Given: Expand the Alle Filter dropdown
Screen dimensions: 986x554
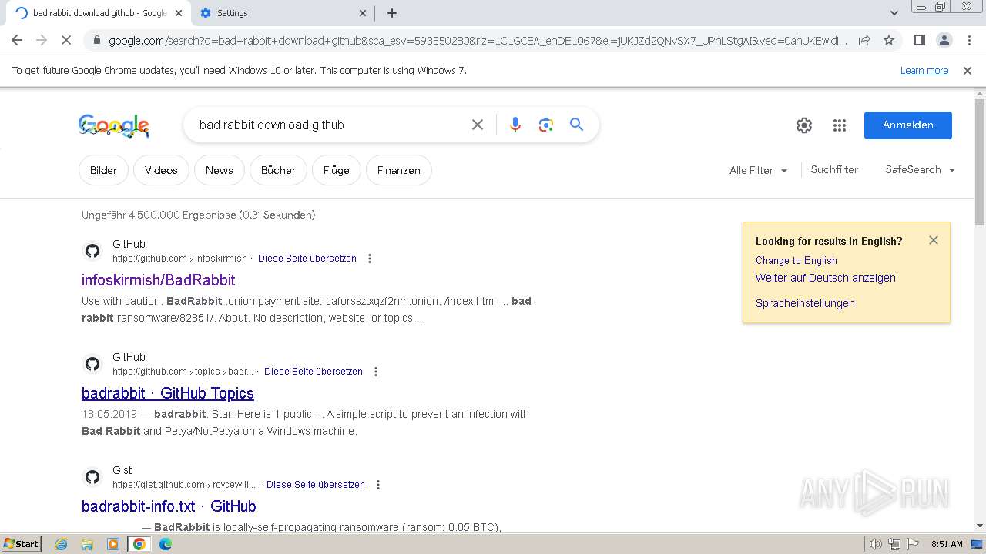Looking at the screenshot, I should tap(759, 170).
